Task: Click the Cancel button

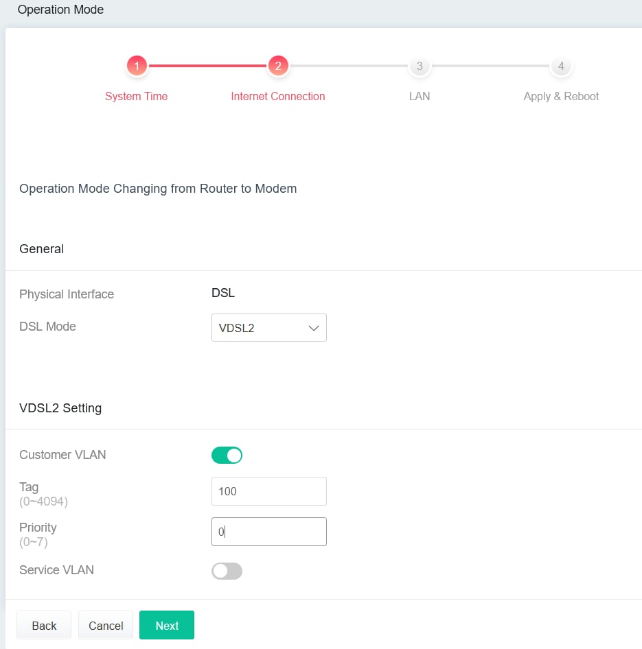Action: [x=106, y=625]
